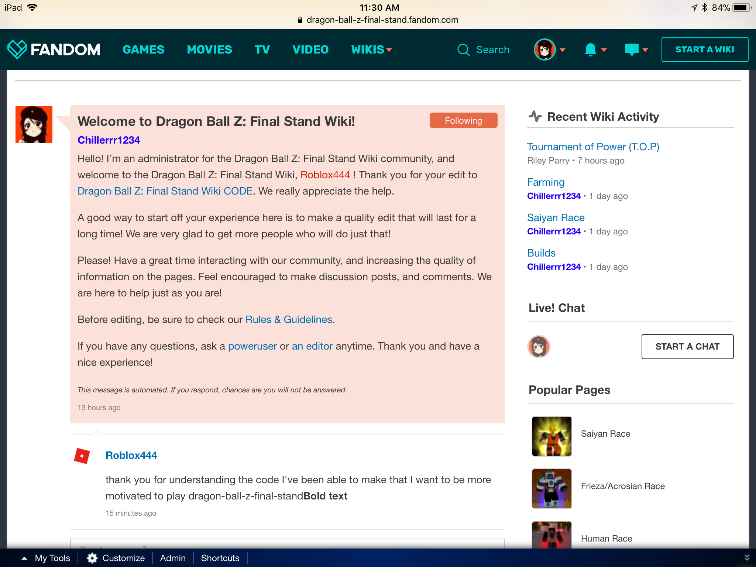Open Shortcuts in bottom toolbar

click(220, 558)
